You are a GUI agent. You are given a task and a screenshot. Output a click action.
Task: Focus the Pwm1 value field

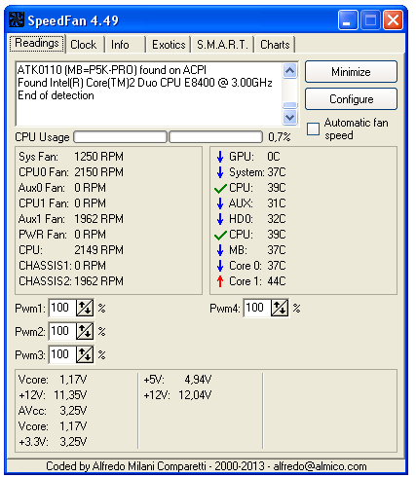click(x=62, y=308)
